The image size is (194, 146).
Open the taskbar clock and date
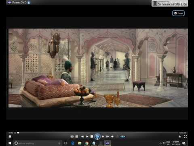(x=176, y=143)
